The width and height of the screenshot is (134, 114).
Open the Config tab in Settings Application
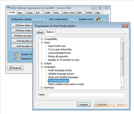[x=12, y=12]
